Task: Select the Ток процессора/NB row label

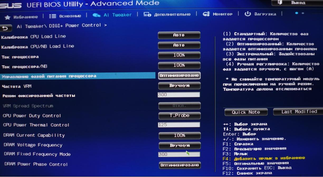Action: pyautogui.click(x=25, y=67)
